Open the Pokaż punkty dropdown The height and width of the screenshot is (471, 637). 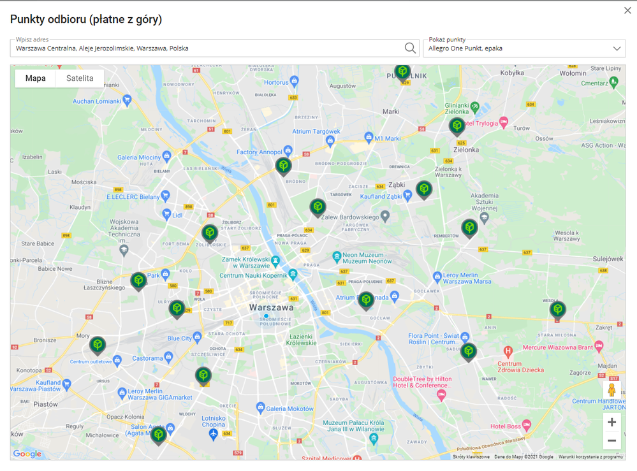pos(524,48)
